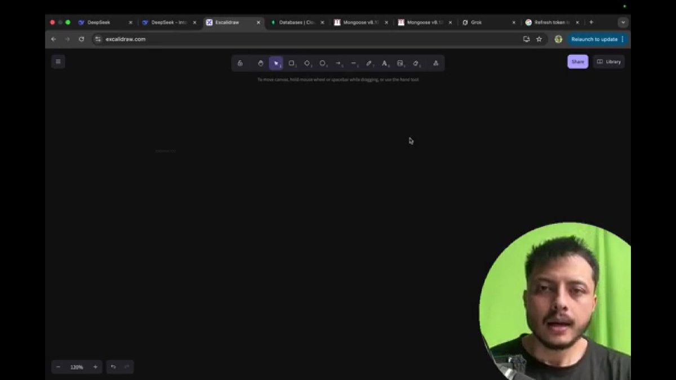Go back with browser back arrow
This screenshot has height=380, width=676.
(x=54, y=39)
